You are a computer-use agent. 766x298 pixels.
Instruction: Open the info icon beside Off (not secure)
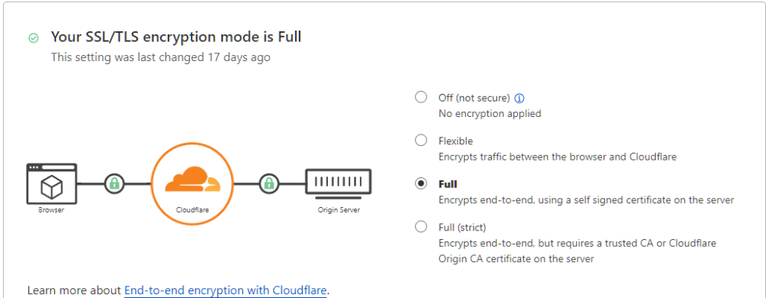pyautogui.click(x=520, y=99)
